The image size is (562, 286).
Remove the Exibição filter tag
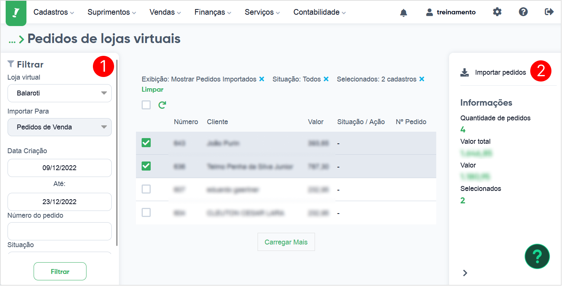click(261, 79)
